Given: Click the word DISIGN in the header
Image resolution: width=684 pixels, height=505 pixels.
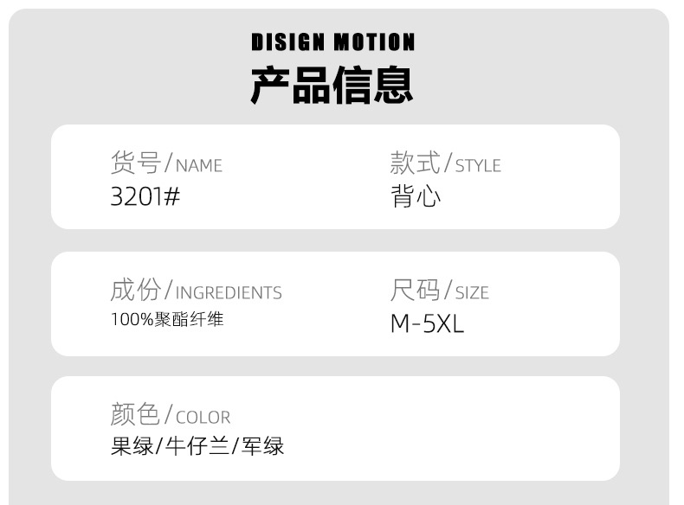Looking at the screenshot, I should click(x=287, y=42).
